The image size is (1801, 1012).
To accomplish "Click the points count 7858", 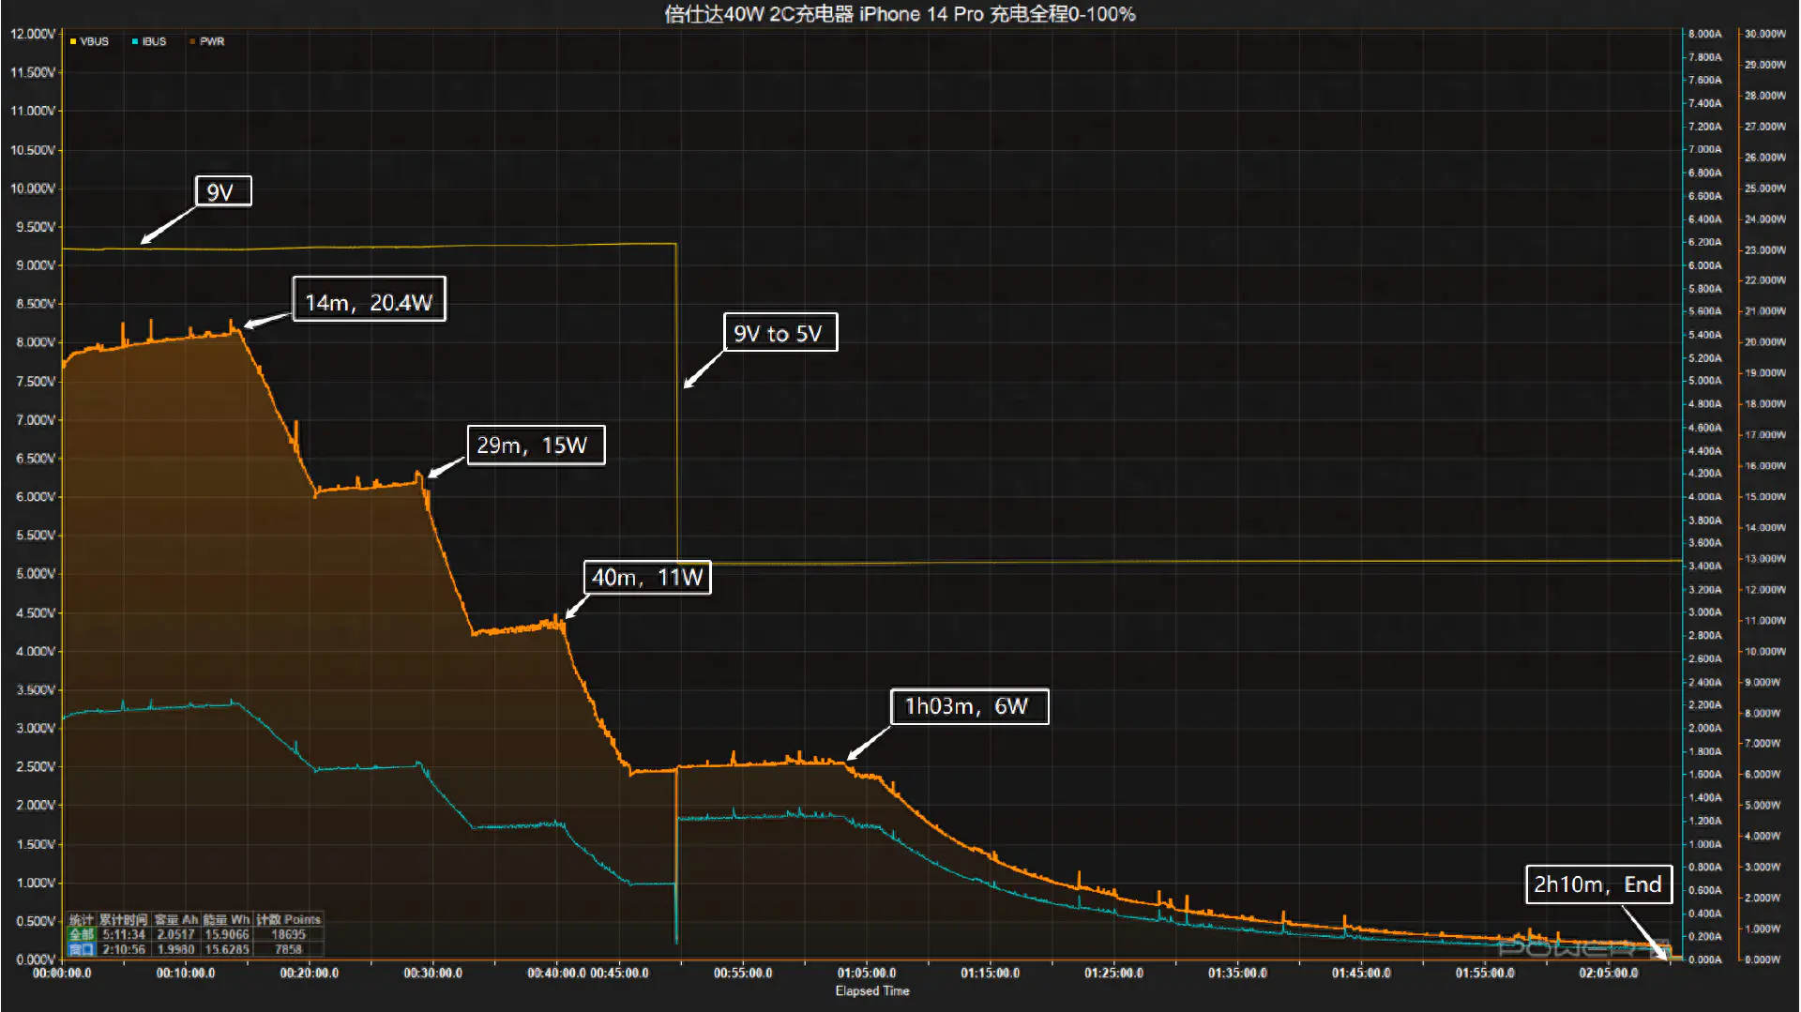I will coord(289,949).
